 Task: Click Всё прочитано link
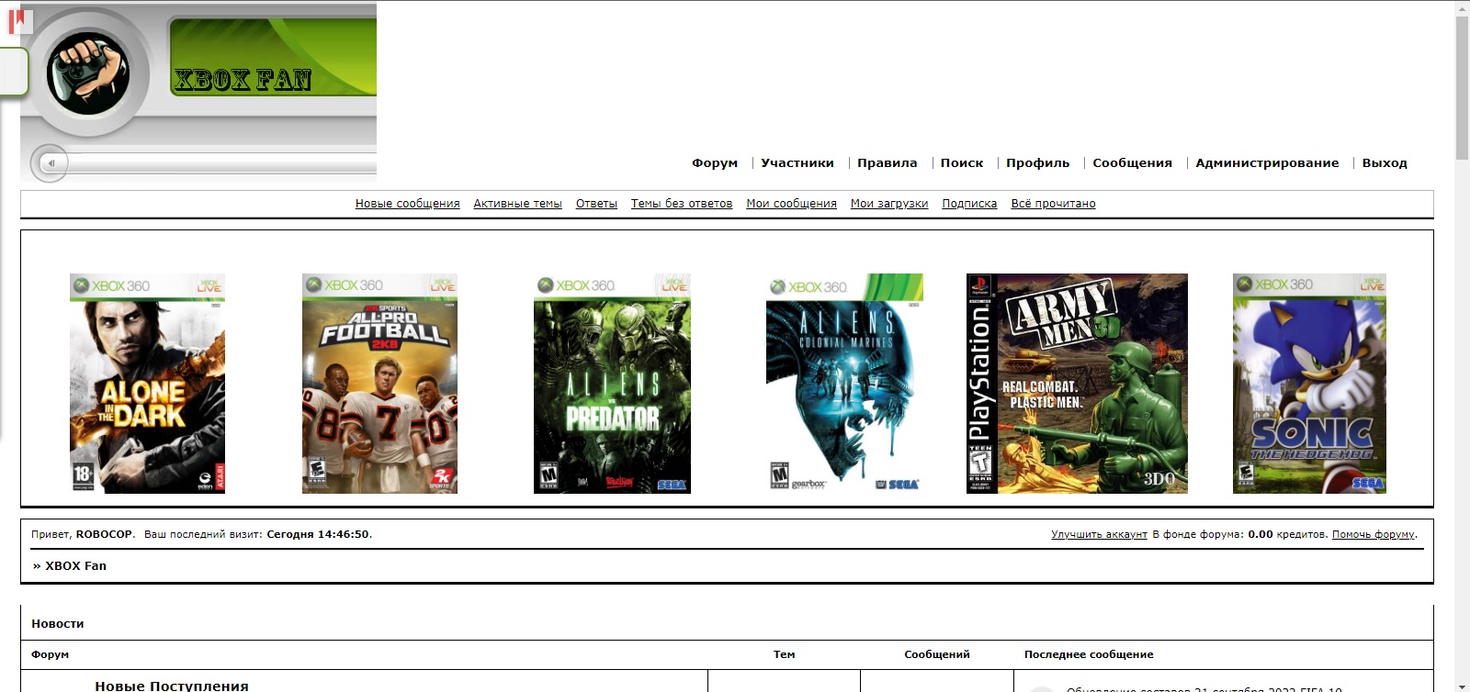click(1053, 204)
